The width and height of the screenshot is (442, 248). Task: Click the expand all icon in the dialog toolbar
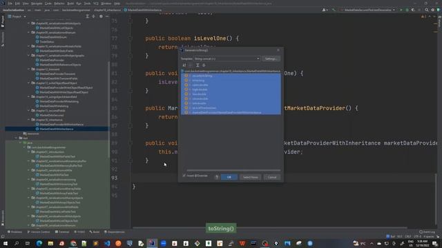[x=198, y=65]
